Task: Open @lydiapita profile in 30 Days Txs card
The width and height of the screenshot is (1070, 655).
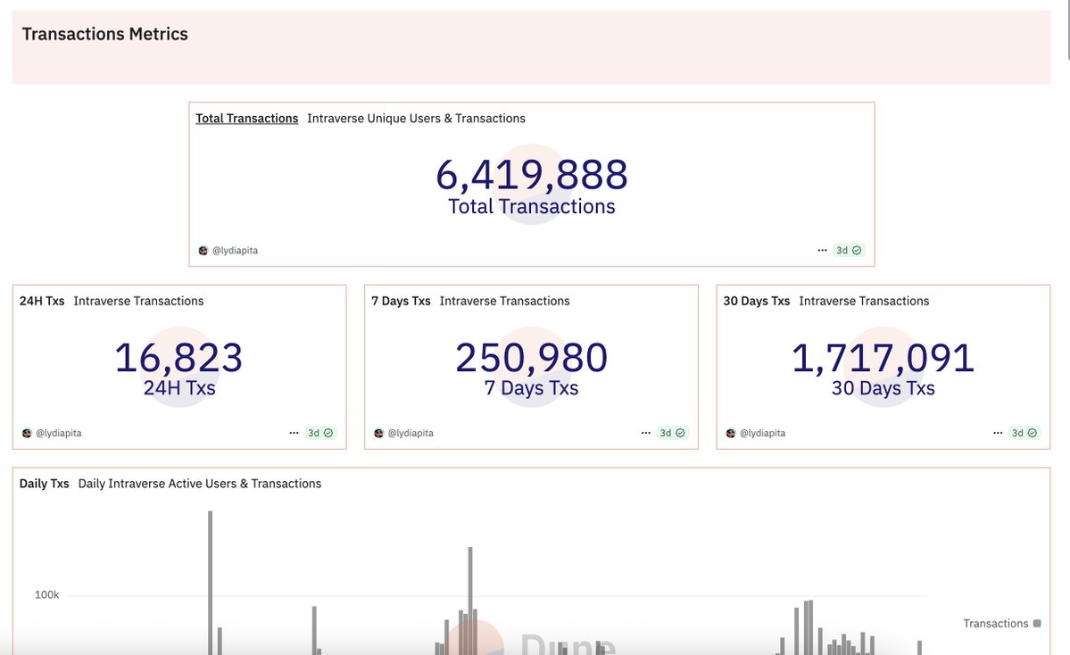Action: click(763, 434)
